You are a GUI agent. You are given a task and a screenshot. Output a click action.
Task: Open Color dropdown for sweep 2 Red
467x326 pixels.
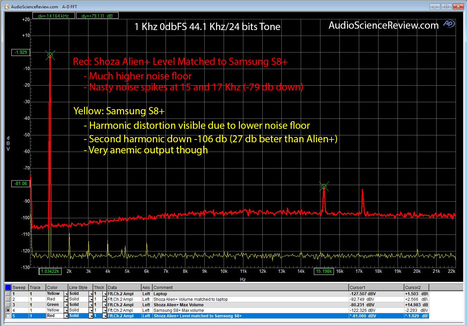point(66,299)
